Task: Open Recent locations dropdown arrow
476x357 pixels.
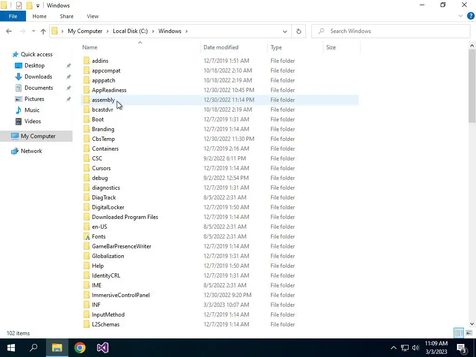Action: point(33,31)
